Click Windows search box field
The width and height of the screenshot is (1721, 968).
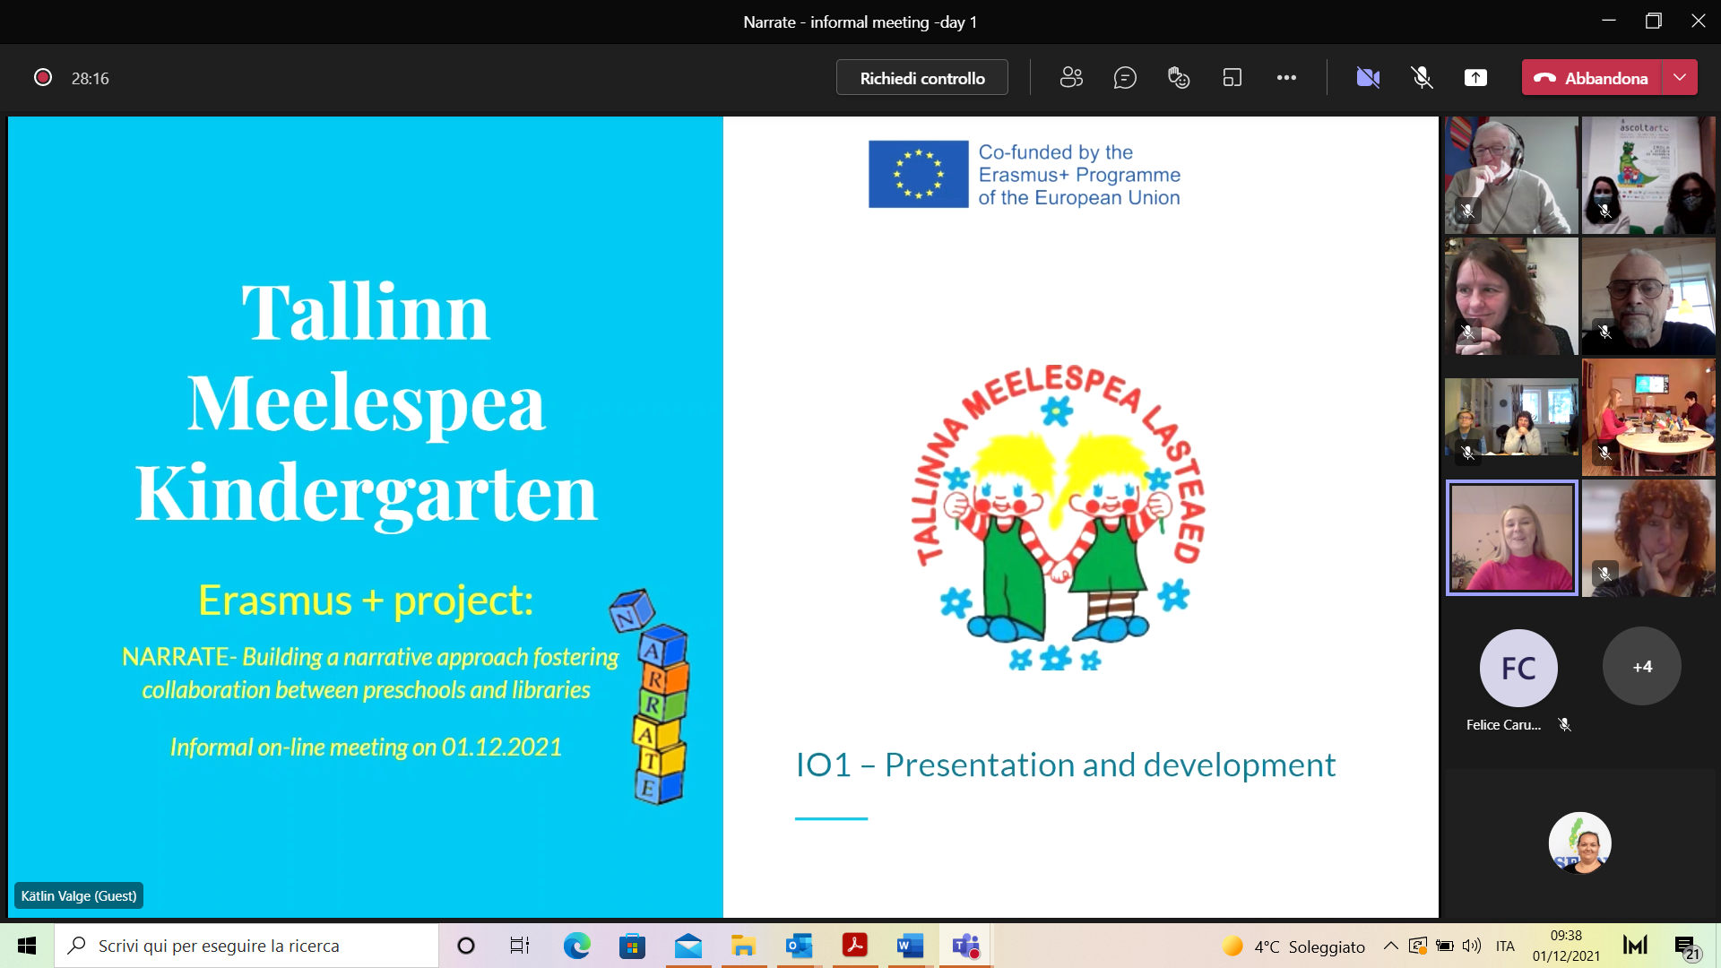246,946
